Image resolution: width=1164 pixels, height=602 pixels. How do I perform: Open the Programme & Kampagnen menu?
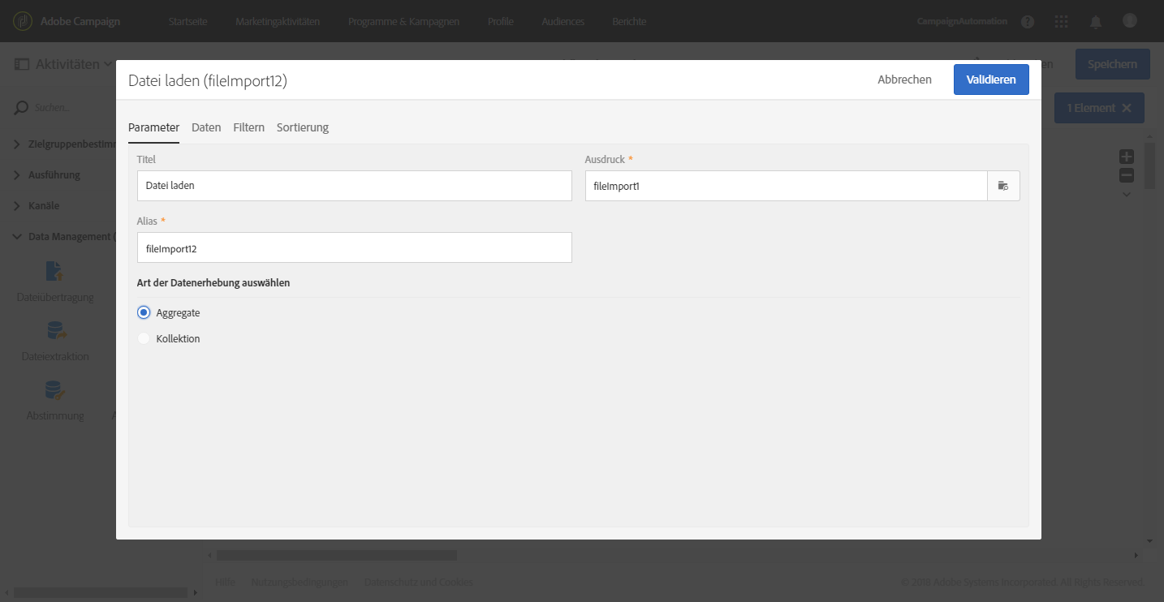point(403,22)
